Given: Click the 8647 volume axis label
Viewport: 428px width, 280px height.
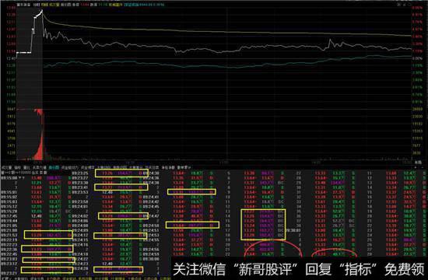Looking at the screenshot, I should click(x=11, y=109).
